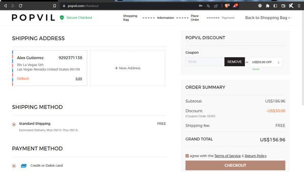Click the Grand Total US$156.96 amount
This screenshot has width=304, height=172.
point(273,140)
